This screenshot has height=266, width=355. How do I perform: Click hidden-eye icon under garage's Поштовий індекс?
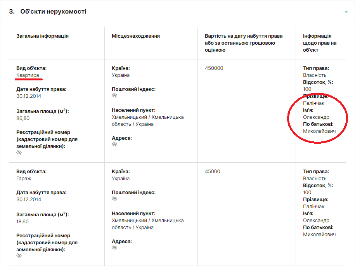(114, 199)
